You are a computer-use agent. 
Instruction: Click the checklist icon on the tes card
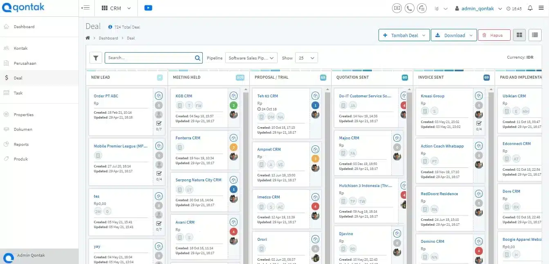coord(159,224)
